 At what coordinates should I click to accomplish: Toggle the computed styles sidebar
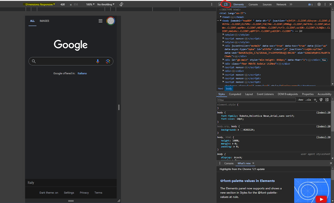[327, 100]
